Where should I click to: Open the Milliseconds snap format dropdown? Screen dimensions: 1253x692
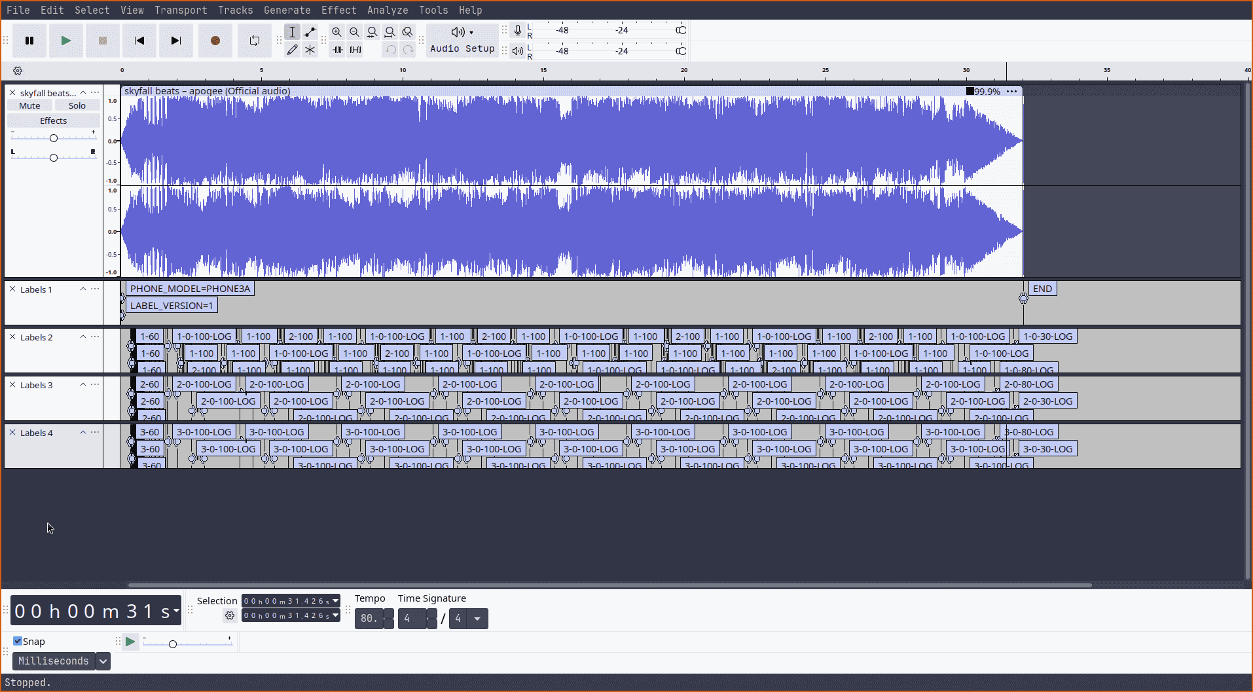103,661
